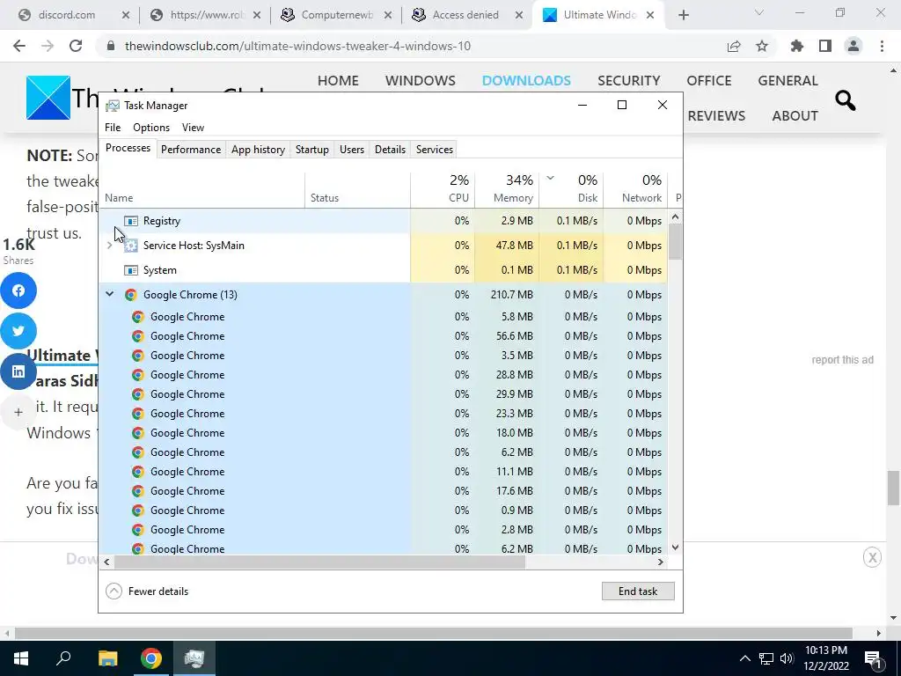Switch to the Performance tab
This screenshot has width=901, height=676.
pos(191,150)
